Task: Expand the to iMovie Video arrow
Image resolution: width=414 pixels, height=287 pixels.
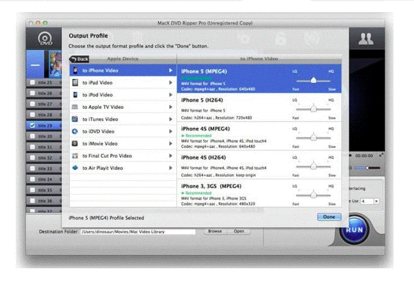Action: tap(170, 143)
